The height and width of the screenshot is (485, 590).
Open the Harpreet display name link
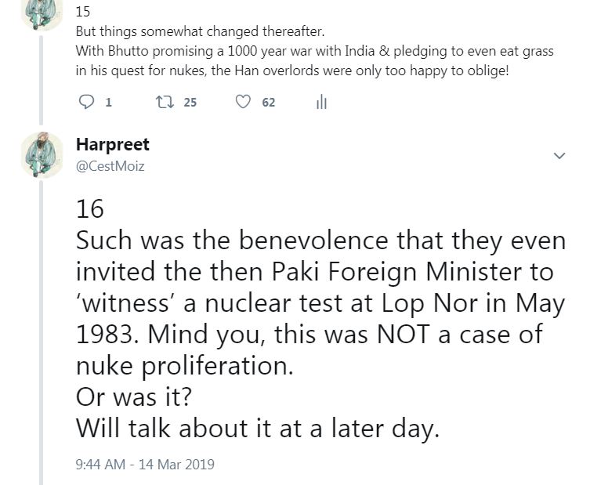(x=113, y=145)
